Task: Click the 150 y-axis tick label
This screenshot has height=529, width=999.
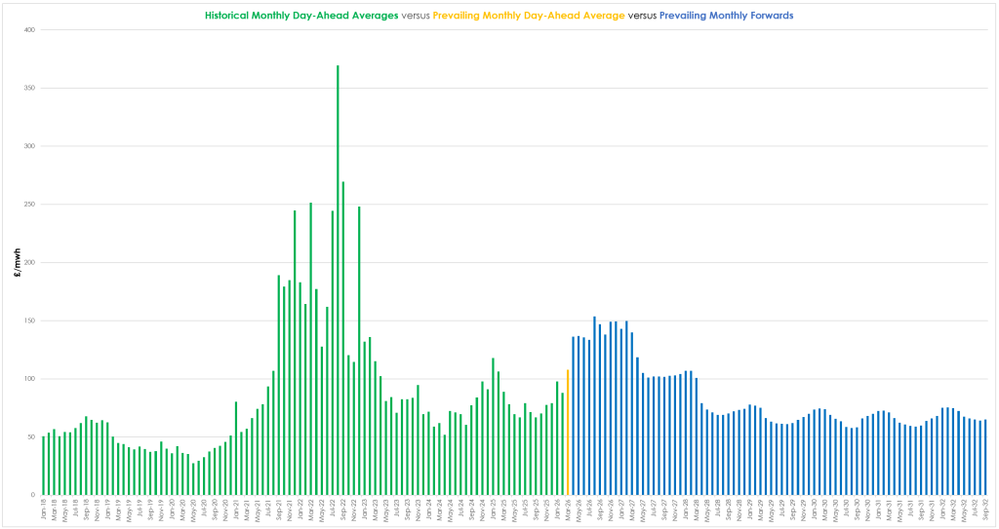Action: click(x=29, y=321)
